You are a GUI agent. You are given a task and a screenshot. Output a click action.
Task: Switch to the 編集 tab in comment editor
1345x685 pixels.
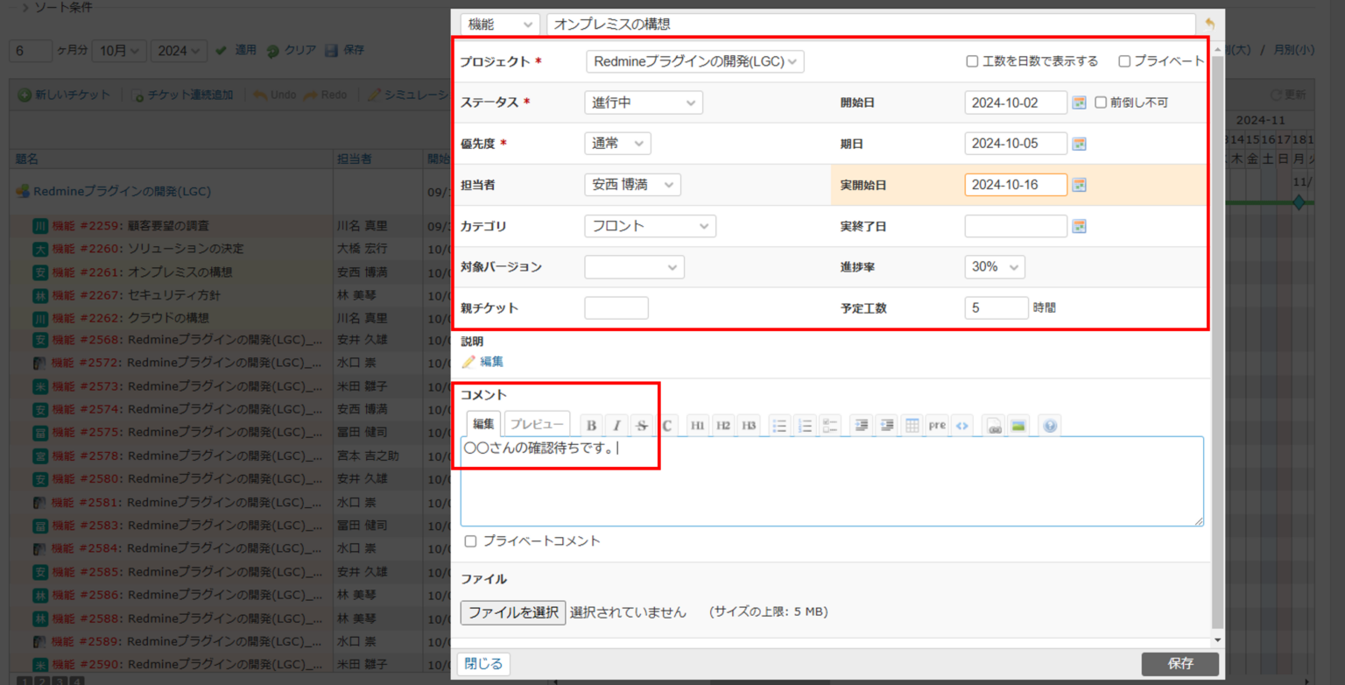tap(483, 423)
